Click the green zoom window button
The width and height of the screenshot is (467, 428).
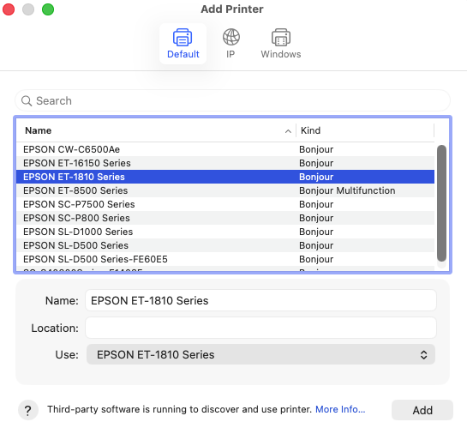click(x=48, y=9)
